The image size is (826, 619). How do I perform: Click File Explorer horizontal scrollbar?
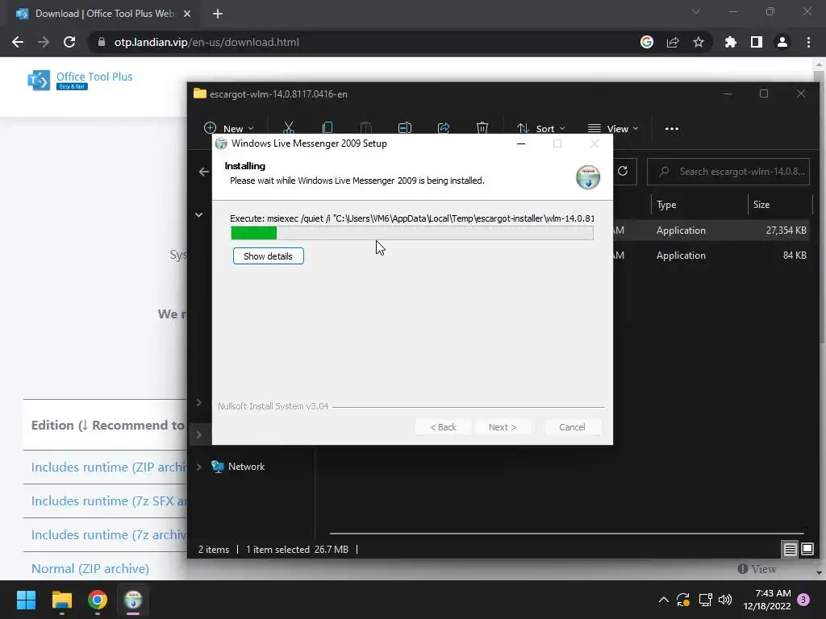pos(566,534)
